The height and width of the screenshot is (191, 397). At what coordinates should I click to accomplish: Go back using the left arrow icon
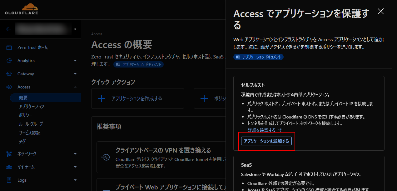[x=9, y=29]
